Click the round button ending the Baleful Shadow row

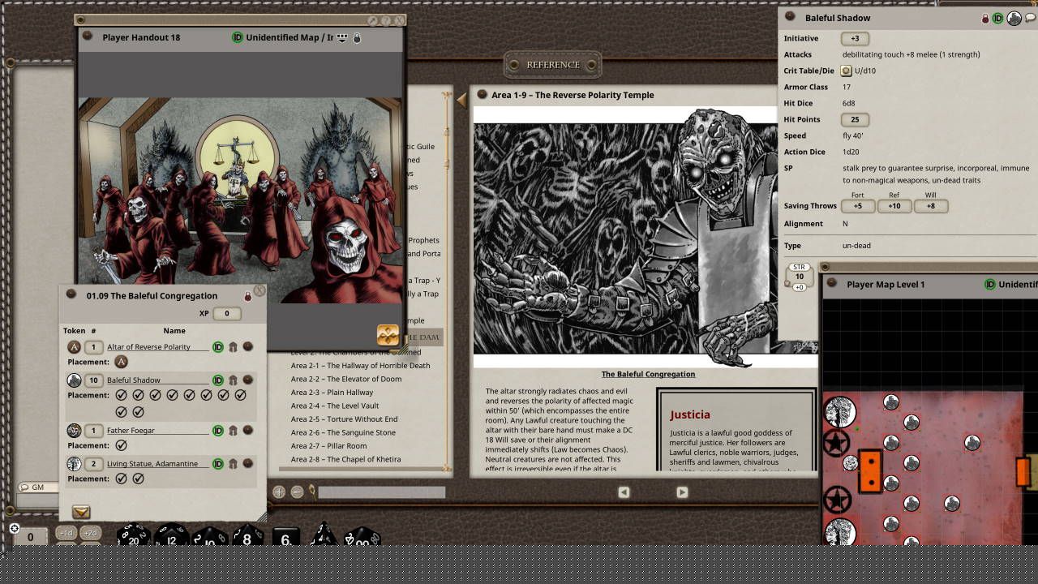[x=248, y=380]
